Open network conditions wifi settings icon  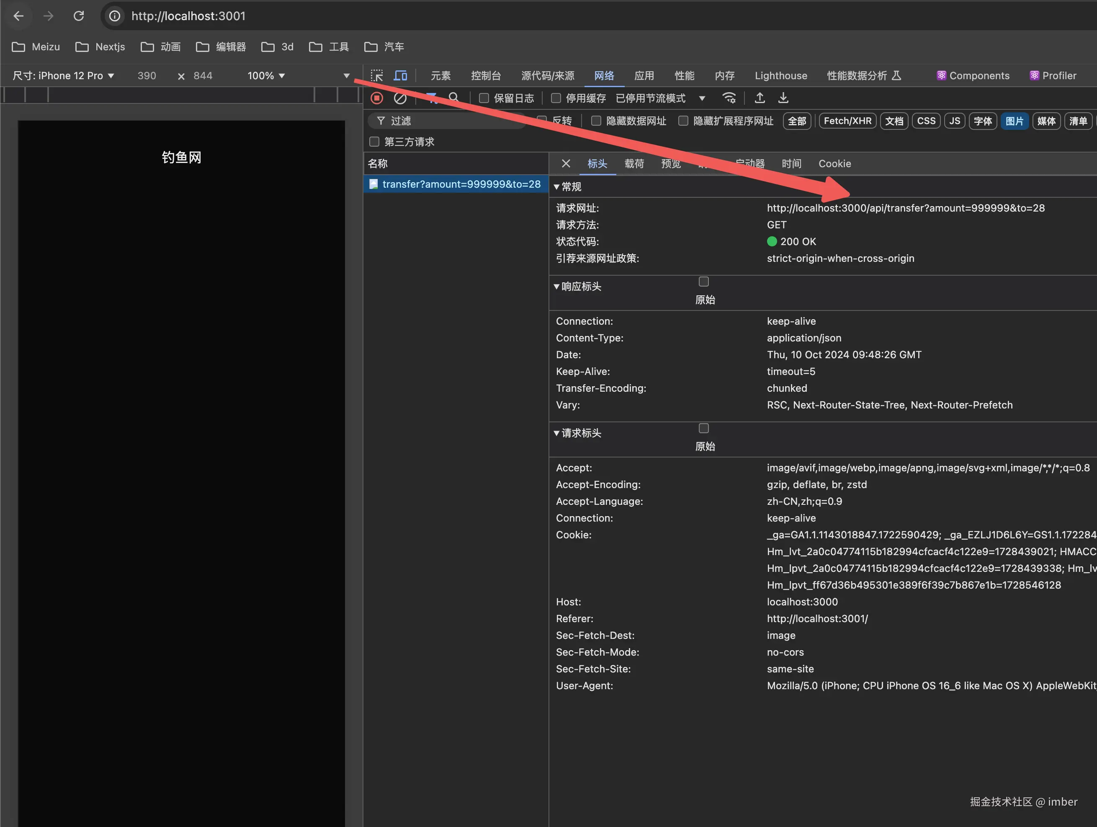729,98
